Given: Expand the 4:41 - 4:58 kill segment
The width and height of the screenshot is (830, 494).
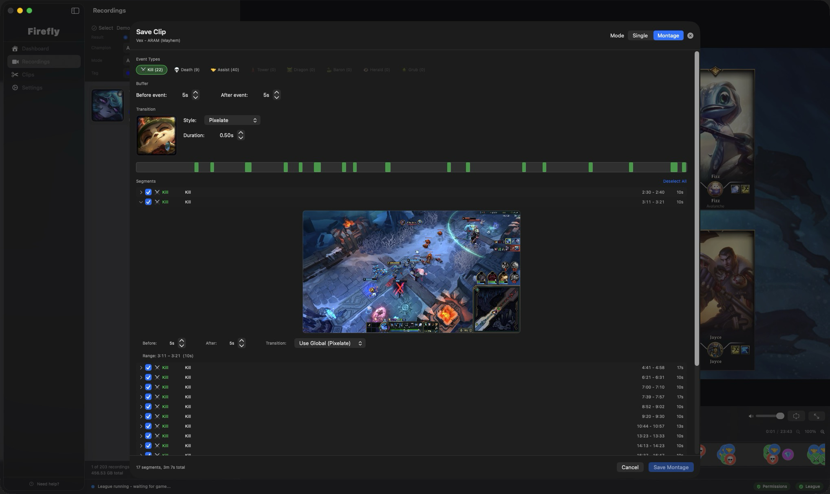Looking at the screenshot, I should [x=141, y=367].
